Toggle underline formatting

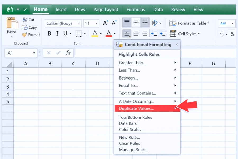[x=66, y=34]
